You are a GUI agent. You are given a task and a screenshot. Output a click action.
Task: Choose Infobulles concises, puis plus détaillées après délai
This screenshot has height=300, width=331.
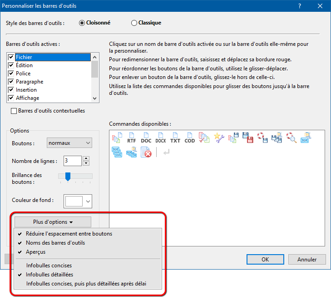coord(88,284)
